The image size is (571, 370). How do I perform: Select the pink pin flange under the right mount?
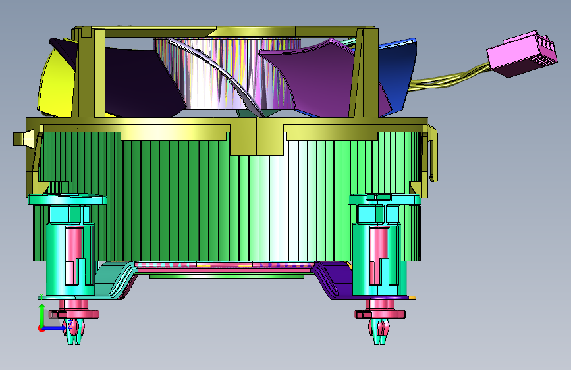coord(380,314)
